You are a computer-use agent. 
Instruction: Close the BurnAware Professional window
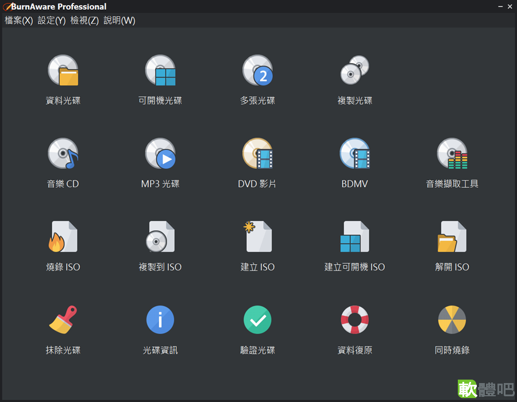pyautogui.click(x=510, y=6)
